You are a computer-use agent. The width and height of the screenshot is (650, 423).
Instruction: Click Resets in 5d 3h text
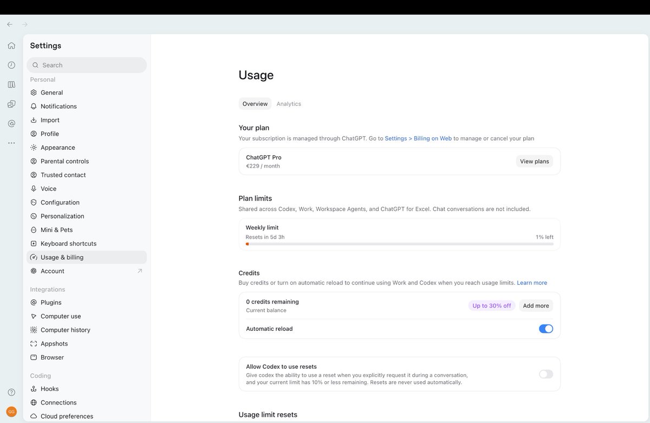point(265,237)
